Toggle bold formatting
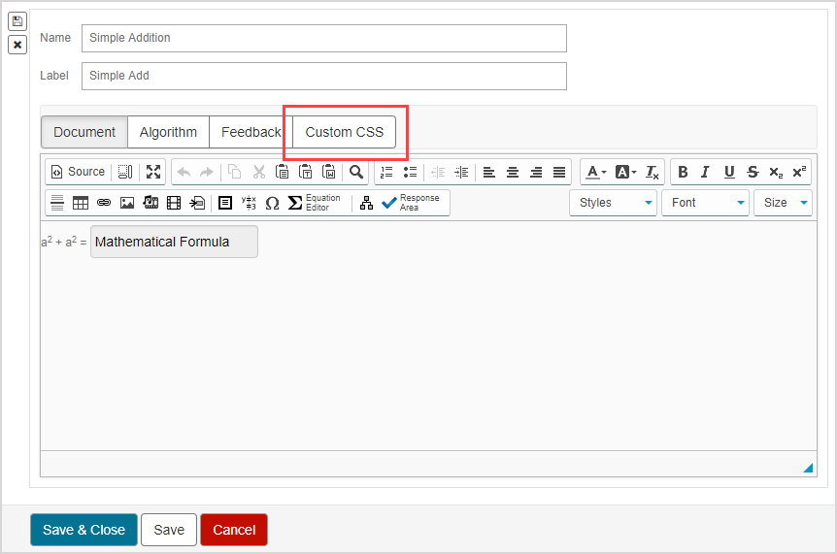Image resolution: width=837 pixels, height=554 pixels. [x=683, y=172]
